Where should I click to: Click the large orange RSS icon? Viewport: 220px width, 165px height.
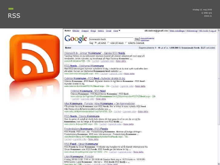(x=35, y=58)
